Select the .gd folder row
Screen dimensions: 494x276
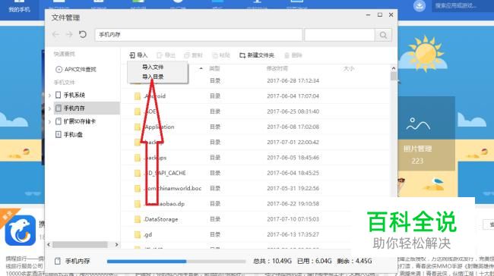click(x=255, y=234)
